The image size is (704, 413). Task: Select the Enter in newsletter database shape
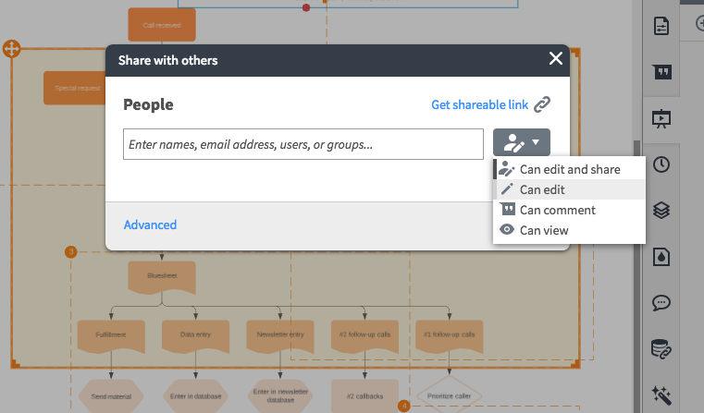(x=280, y=396)
